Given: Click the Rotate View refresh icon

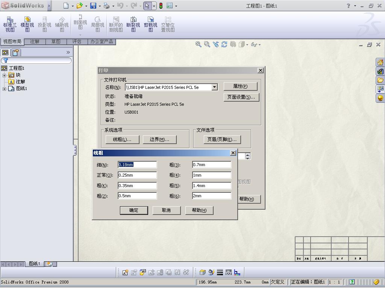Looking at the screenshot, I should pyautogui.click(x=224, y=44).
